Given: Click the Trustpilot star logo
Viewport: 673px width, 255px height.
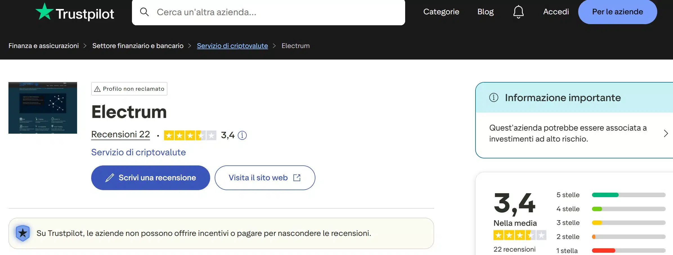Looking at the screenshot, I should [46, 12].
